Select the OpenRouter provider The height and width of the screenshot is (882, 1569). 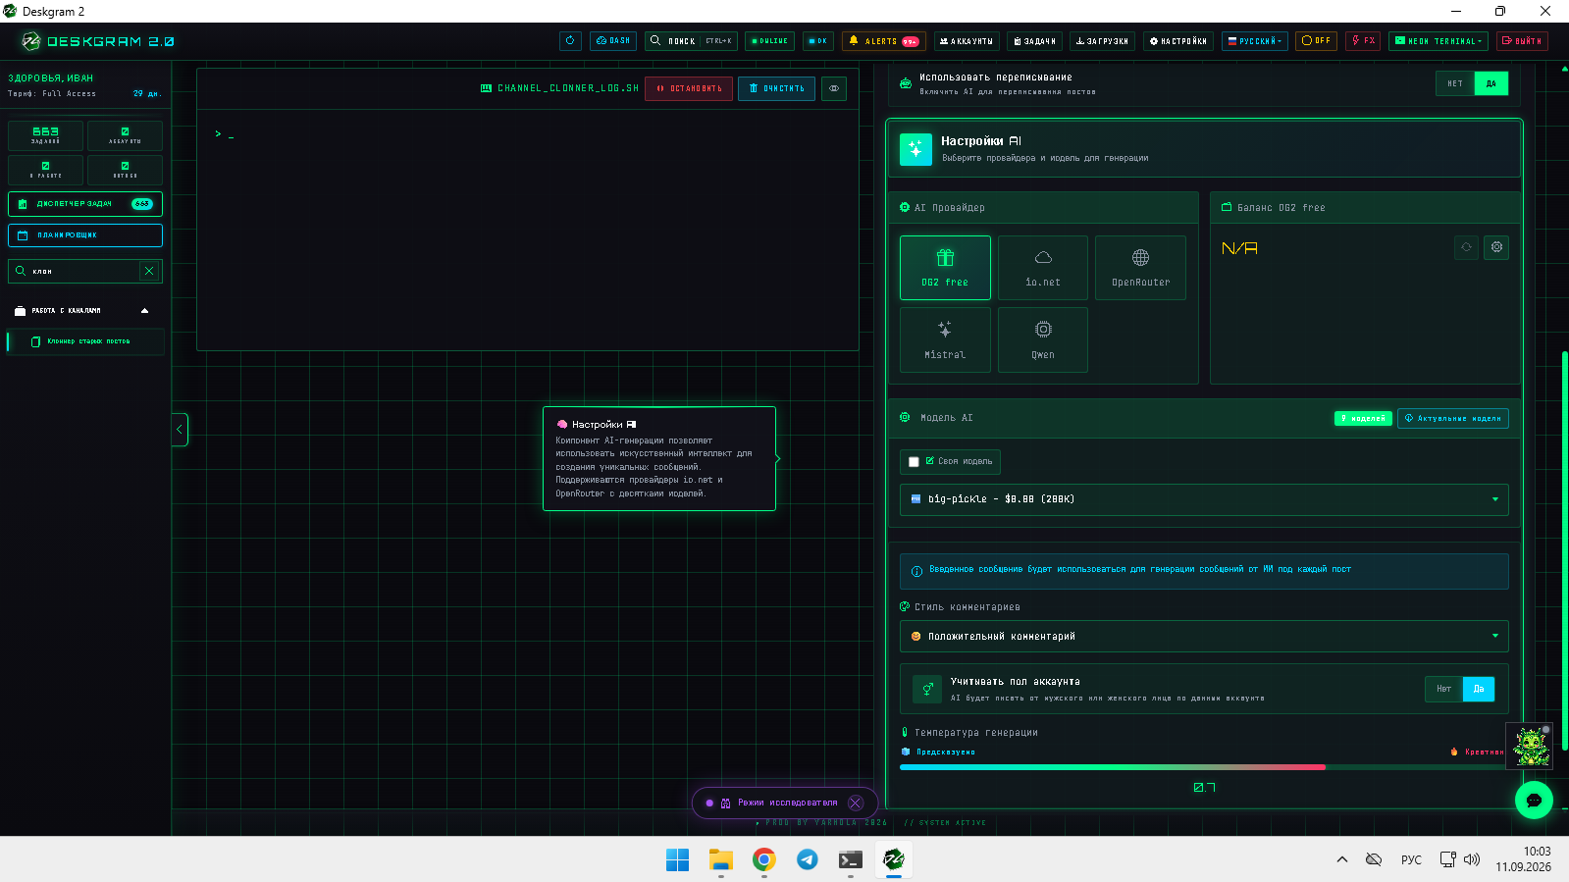pyautogui.click(x=1140, y=268)
